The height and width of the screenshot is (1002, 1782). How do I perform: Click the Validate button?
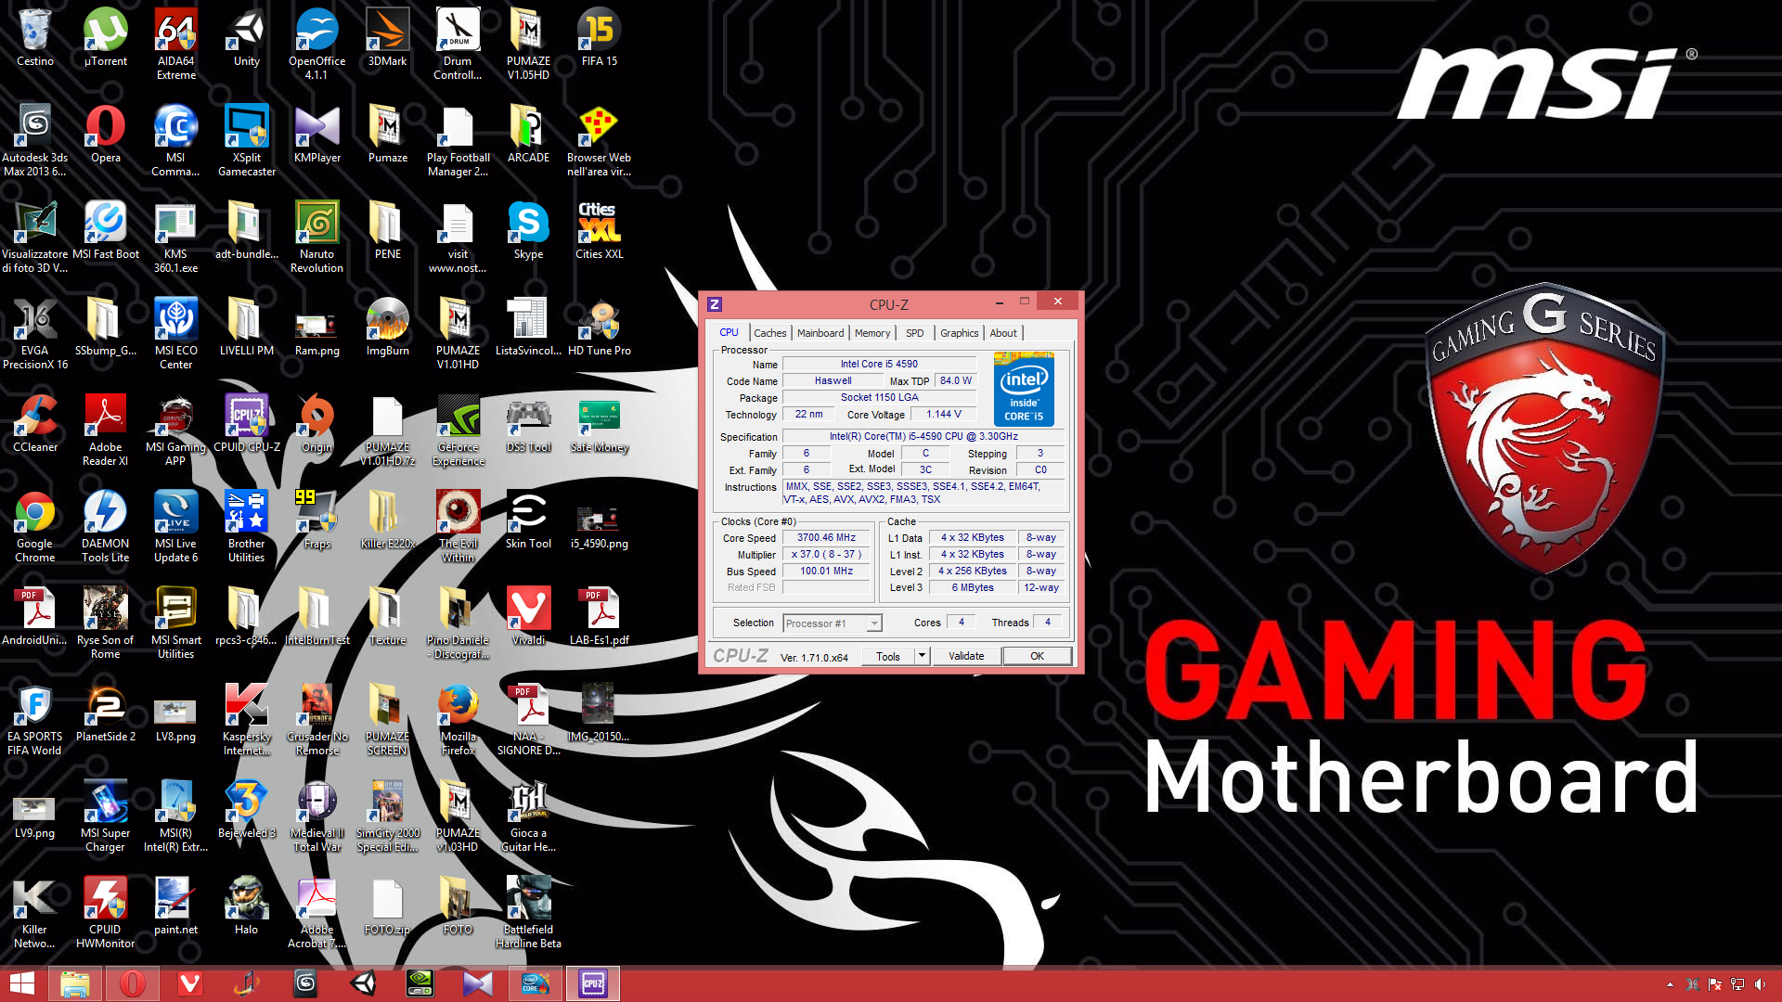coord(966,656)
